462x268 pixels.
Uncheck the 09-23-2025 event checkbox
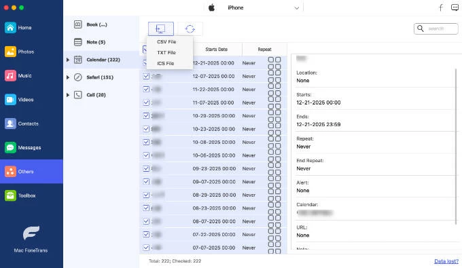click(146, 168)
